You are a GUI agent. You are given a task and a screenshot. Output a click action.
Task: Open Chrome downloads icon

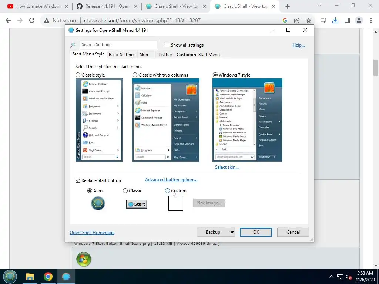pyautogui.click(x=335, y=20)
